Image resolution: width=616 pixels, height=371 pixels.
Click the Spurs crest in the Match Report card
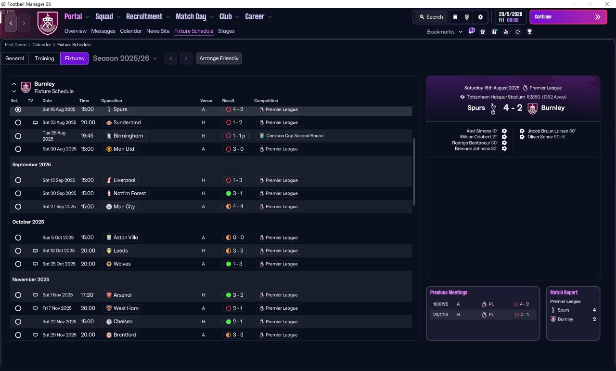point(553,310)
